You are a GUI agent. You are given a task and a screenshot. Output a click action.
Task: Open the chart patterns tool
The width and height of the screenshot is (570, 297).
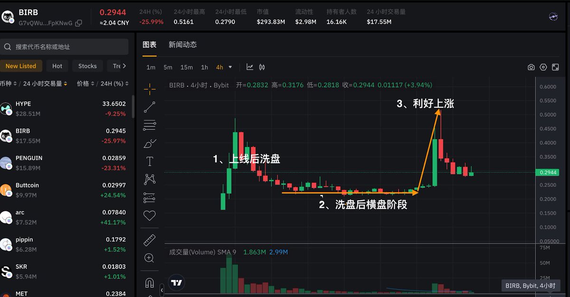point(150,179)
